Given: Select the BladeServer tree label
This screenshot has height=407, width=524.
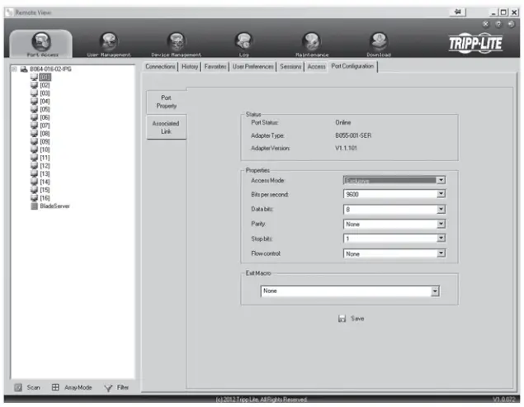Looking at the screenshot, I should tap(54, 206).
